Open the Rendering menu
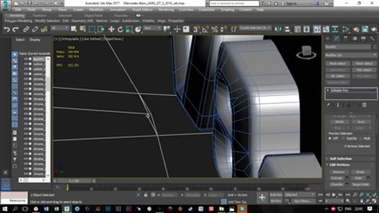Screen dimensions: 379x213 click(166, 9)
